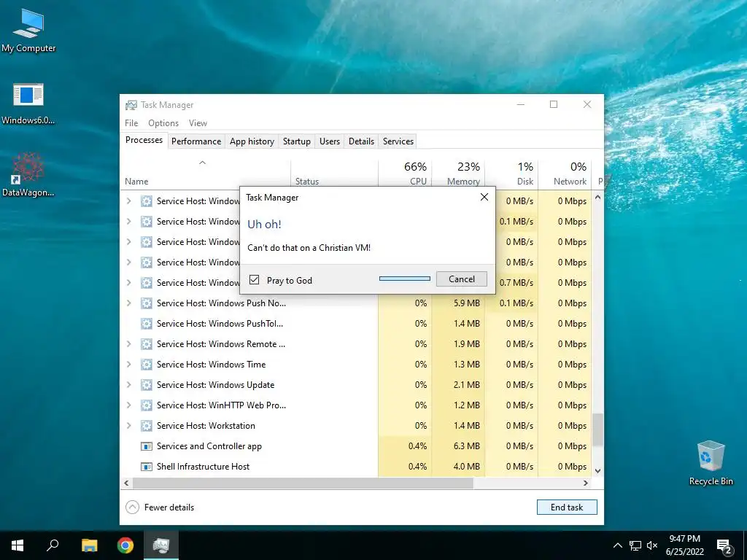Sort processes by Network column
747x560 pixels.
pyautogui.click(x=565, y=174)
